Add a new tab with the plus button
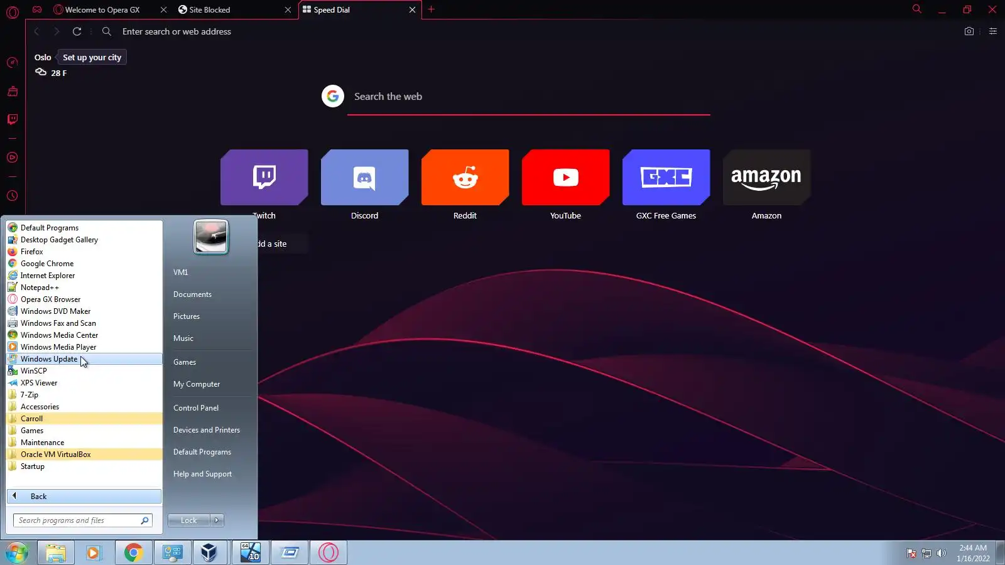The width and height of the screenshot is (1005, 565). point(431,9)
